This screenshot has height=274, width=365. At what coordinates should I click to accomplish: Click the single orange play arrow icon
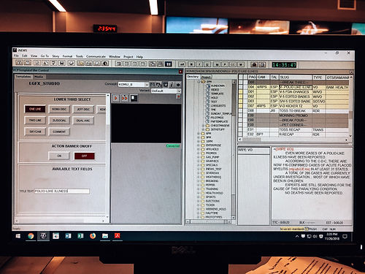point(116,98)
